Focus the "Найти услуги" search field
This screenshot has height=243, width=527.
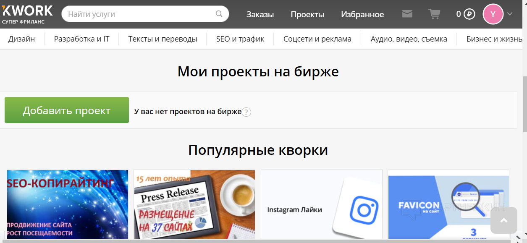pos(145,14)
